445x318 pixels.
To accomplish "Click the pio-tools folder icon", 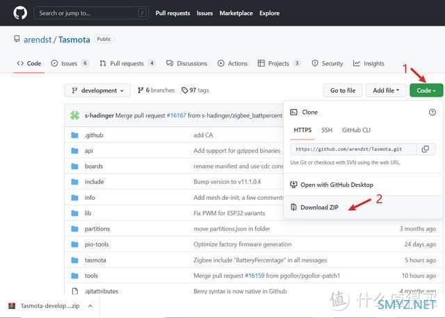I will 74,244.
